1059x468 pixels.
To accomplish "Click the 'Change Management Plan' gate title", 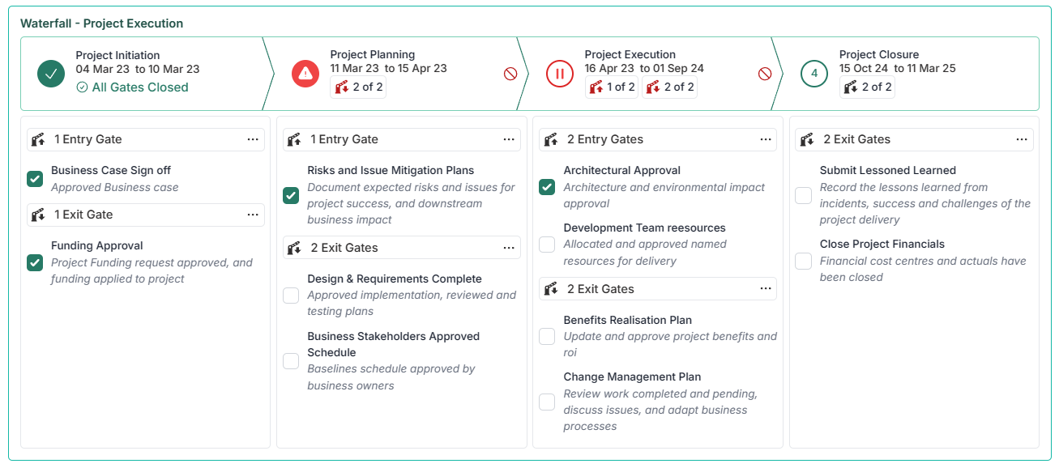I will [x=632, y=377].
